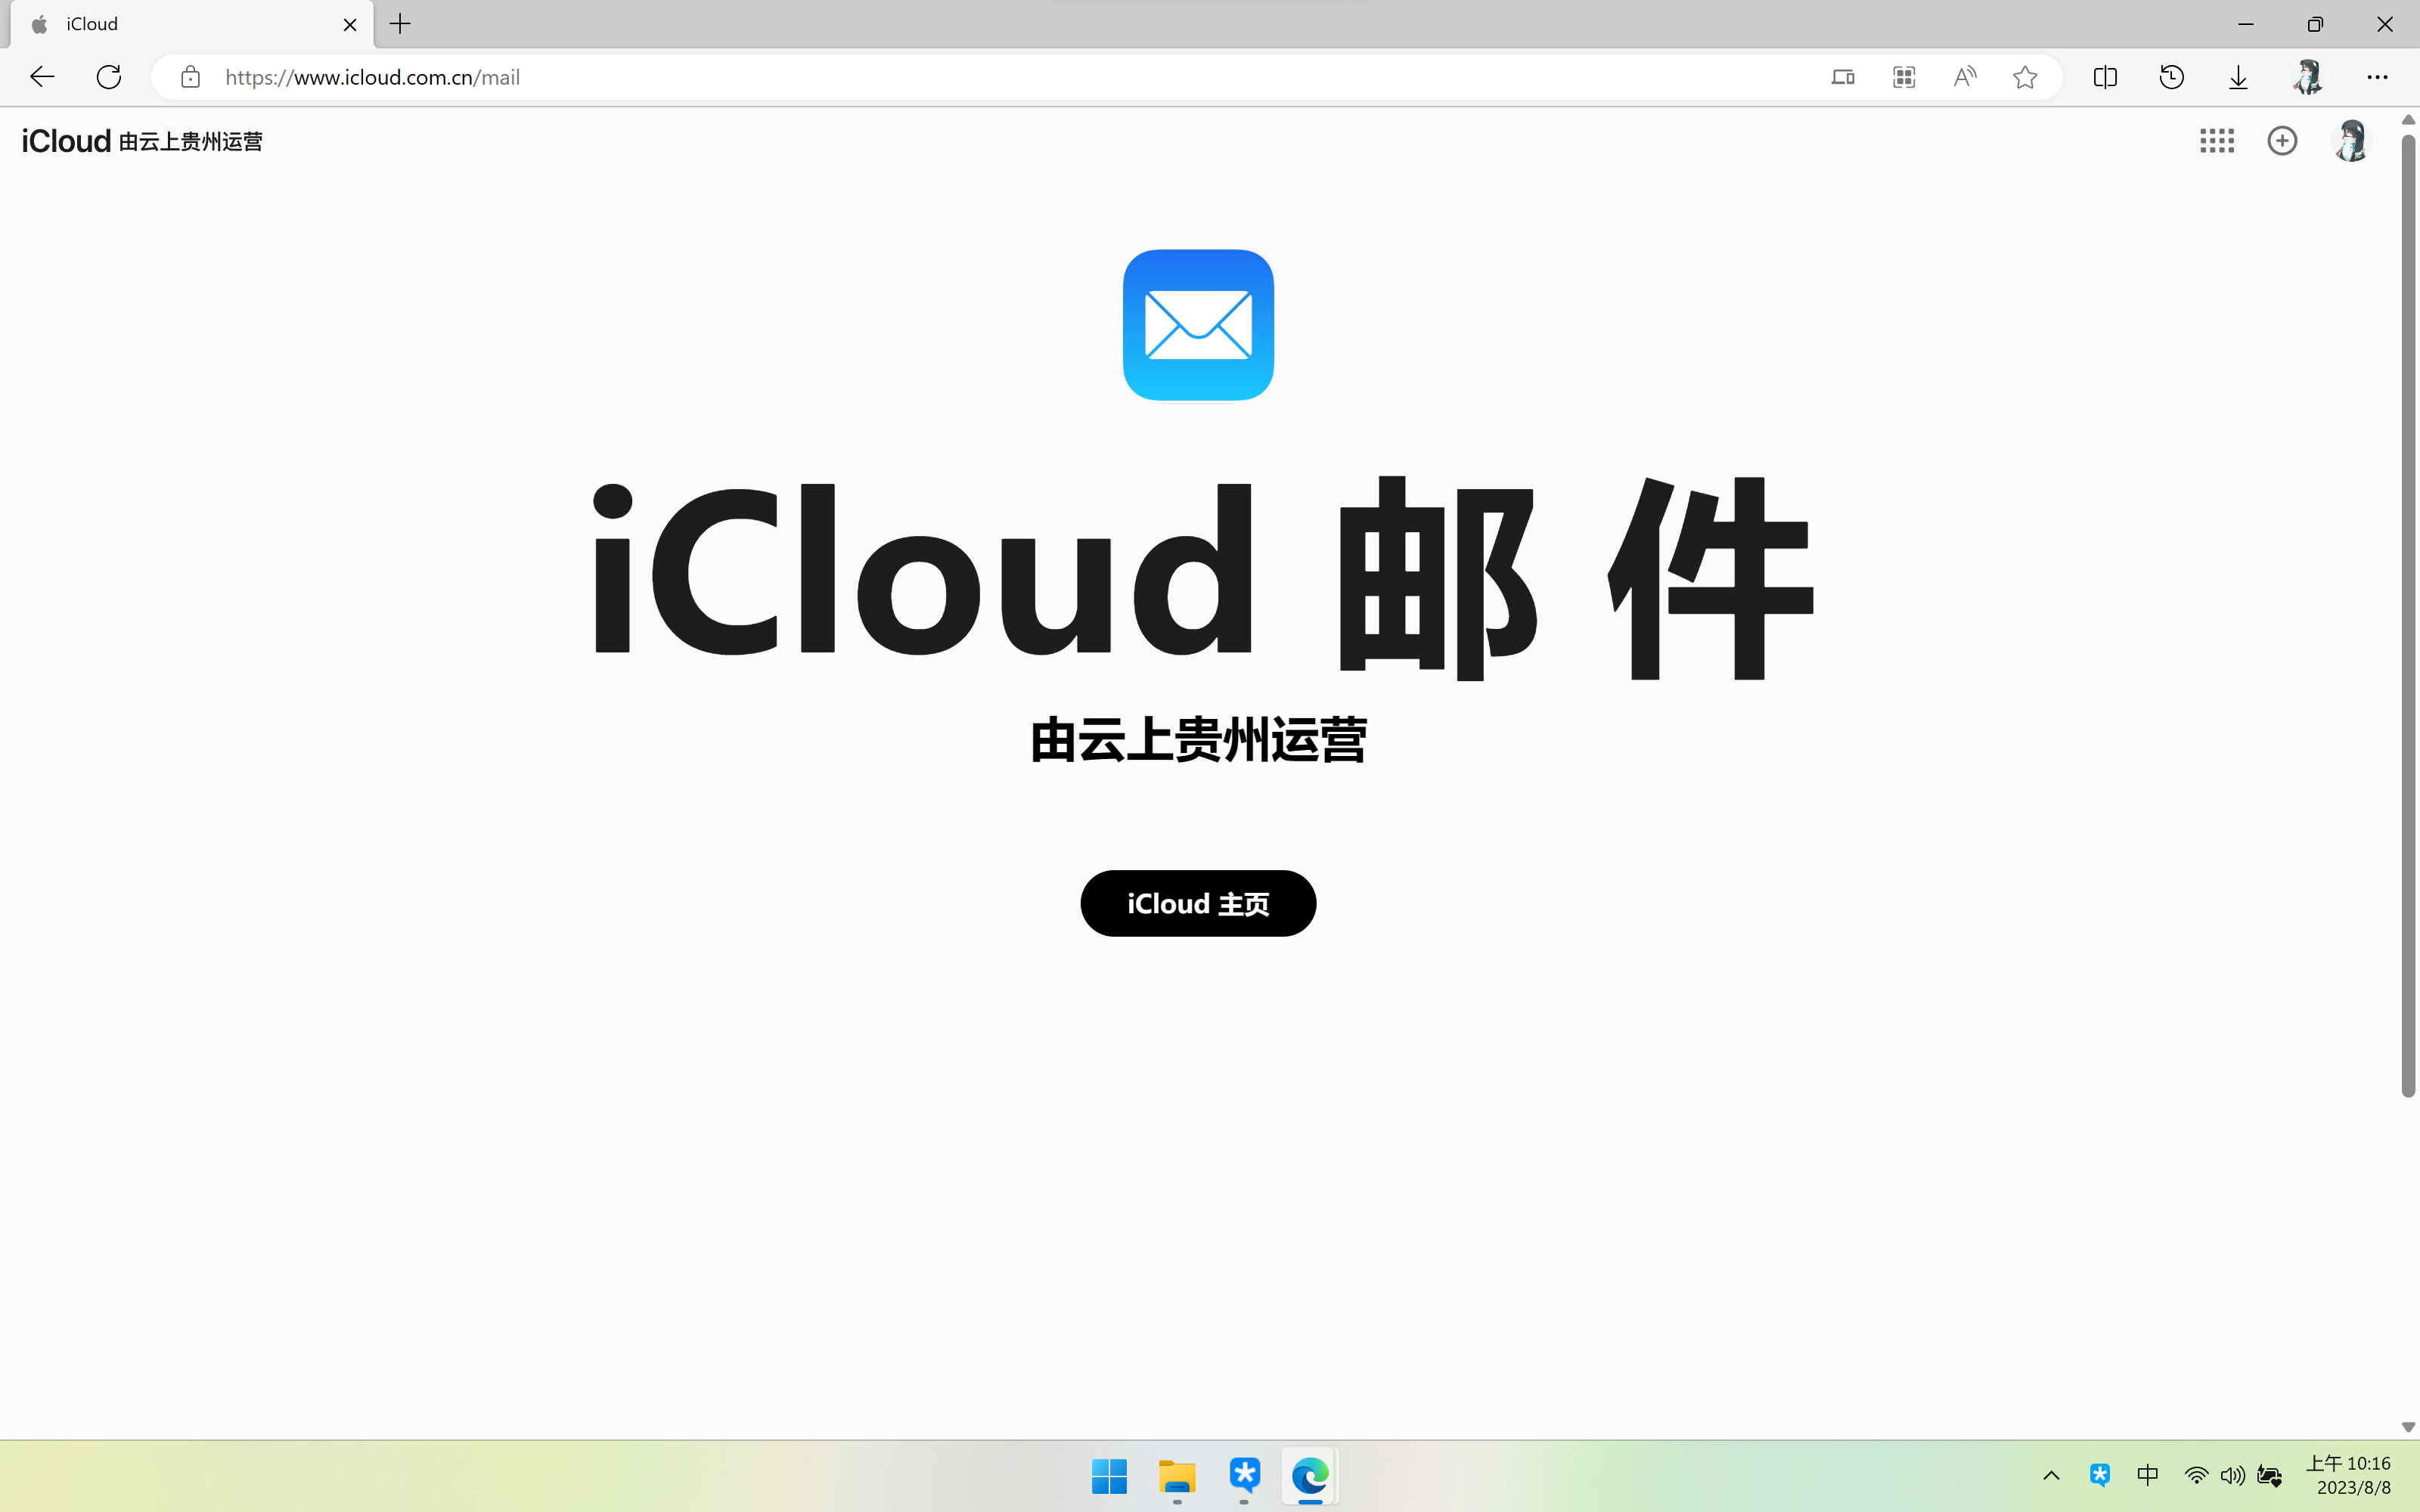This screenshot has width=2420, height=1512.
Task: Open a new browser tab
Action: pyautogui.click(x=400, y=24)
